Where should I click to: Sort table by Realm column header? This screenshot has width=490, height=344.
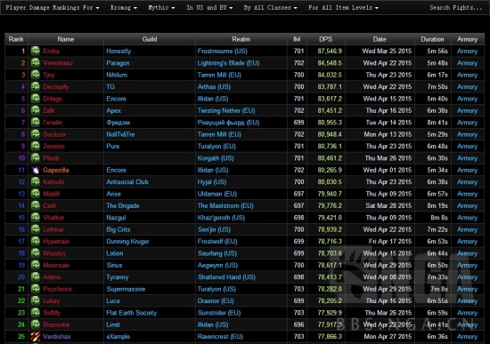(x=241, y=39)
